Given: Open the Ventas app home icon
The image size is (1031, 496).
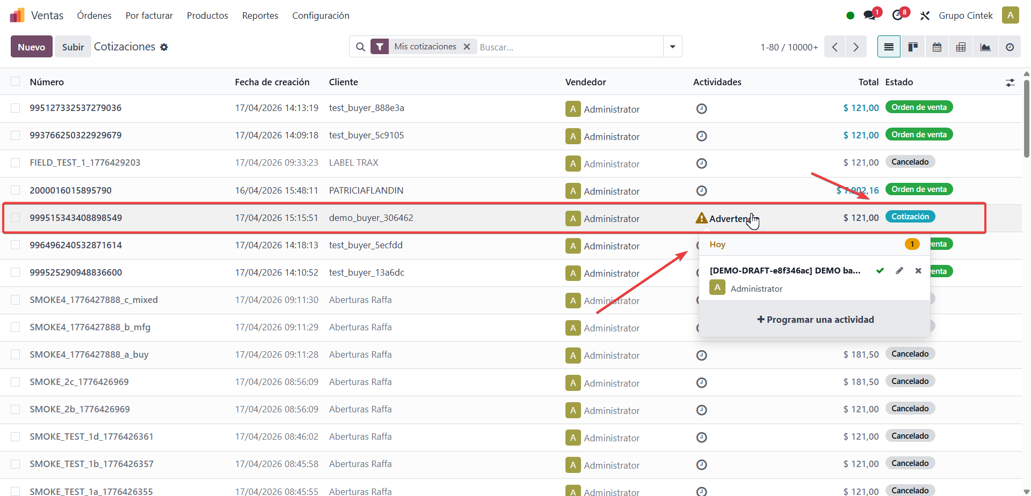Looking at the screenshot, I should point(17,15).
